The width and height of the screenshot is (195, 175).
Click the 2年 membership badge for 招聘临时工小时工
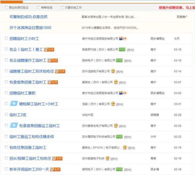coord(123,39)
